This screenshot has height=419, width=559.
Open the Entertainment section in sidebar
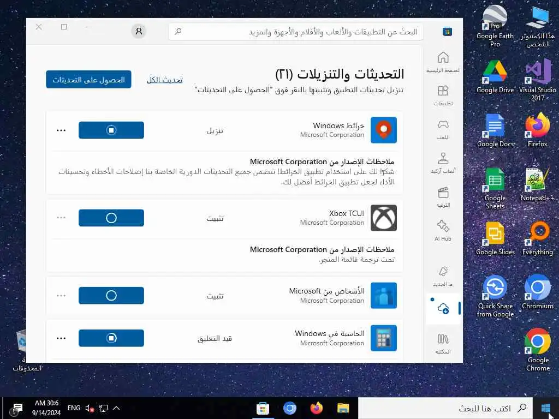[x=443, y=197]
